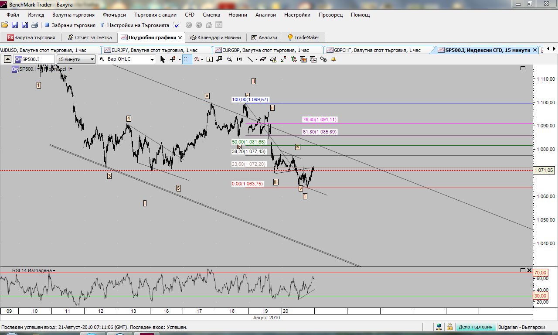This screenshot has height=335, width=558.
Task: Maximize the RSI indicator panel
Action: click(523, 270)
